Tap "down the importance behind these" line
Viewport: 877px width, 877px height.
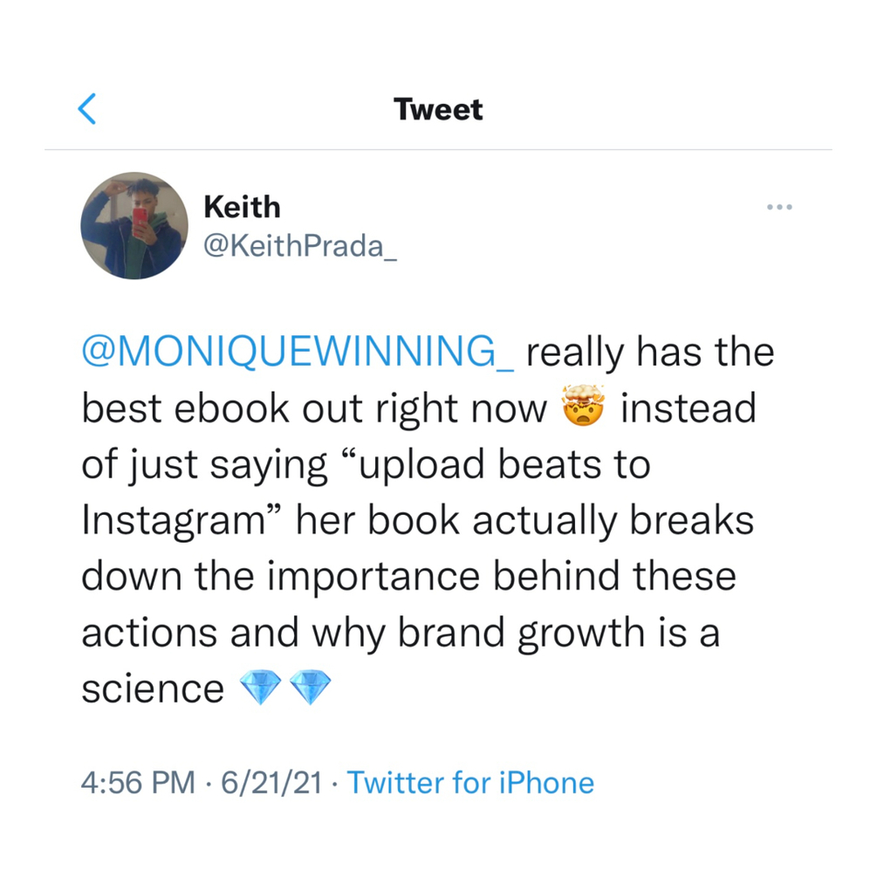click(409, 576)
